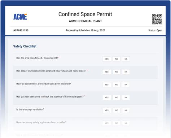Click the permit number ACP0921136

(21, 30)
